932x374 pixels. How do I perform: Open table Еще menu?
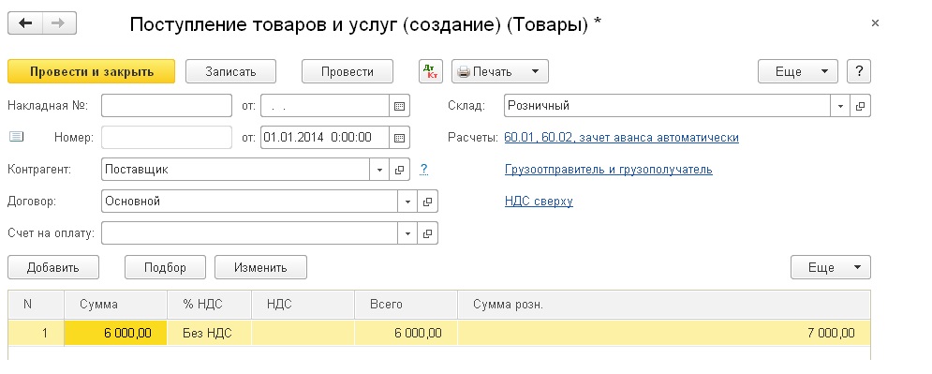pyautogui.click(x=830, y=267)
